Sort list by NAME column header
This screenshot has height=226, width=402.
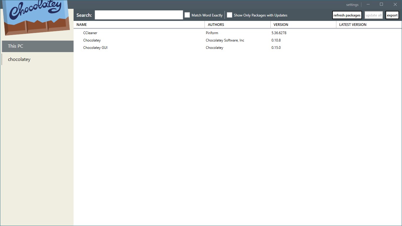point(139,25)
